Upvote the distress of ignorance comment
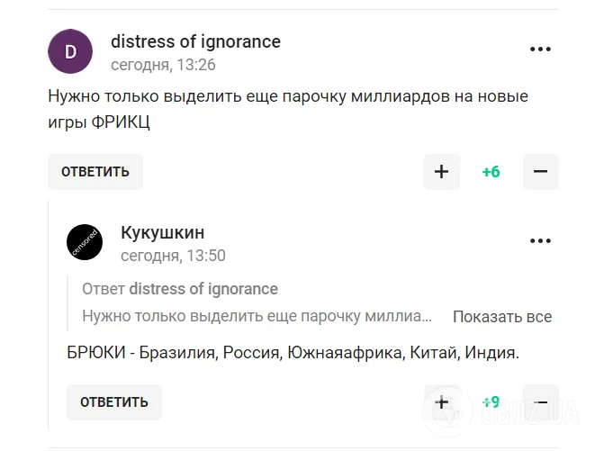 tap(441, 172)
